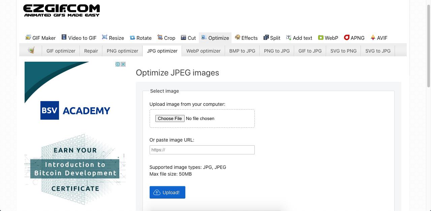Open the APNG tools icon
The height and width of the screenshot is (211, 431).
346,37
